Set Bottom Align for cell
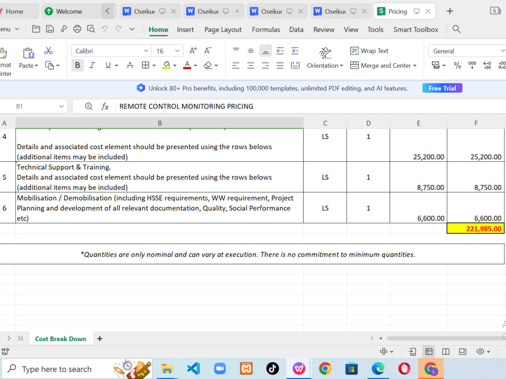The width and height of the screenshot is (506, 379). (x=265, y=51)
